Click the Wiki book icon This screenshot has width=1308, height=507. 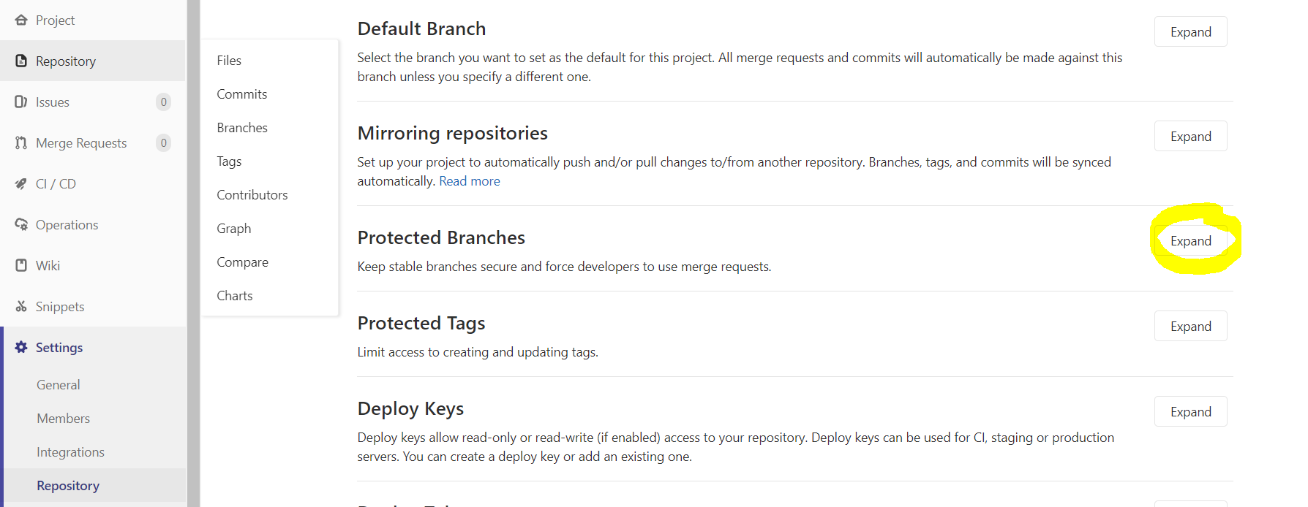(21, 266)
